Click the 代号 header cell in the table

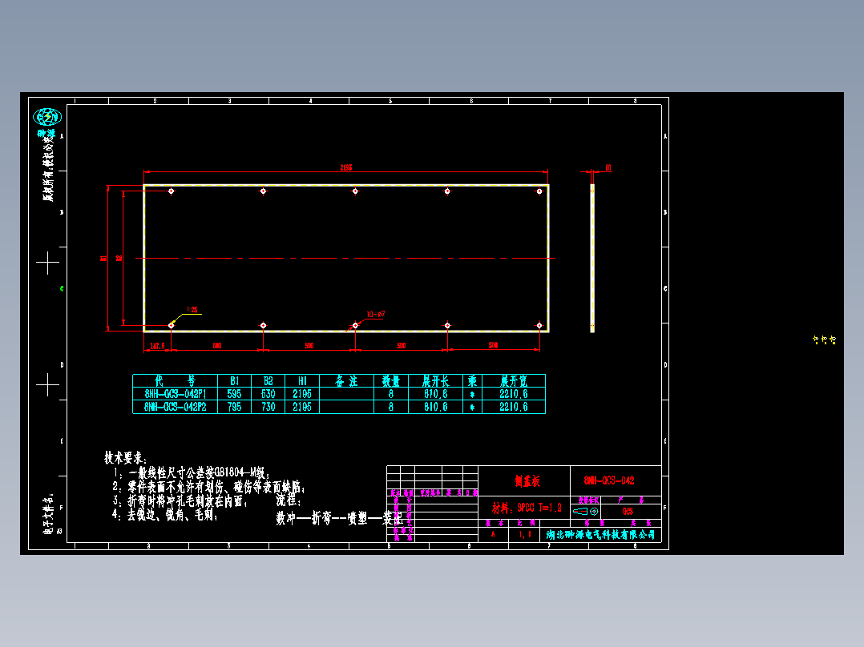tap(176, 381)
